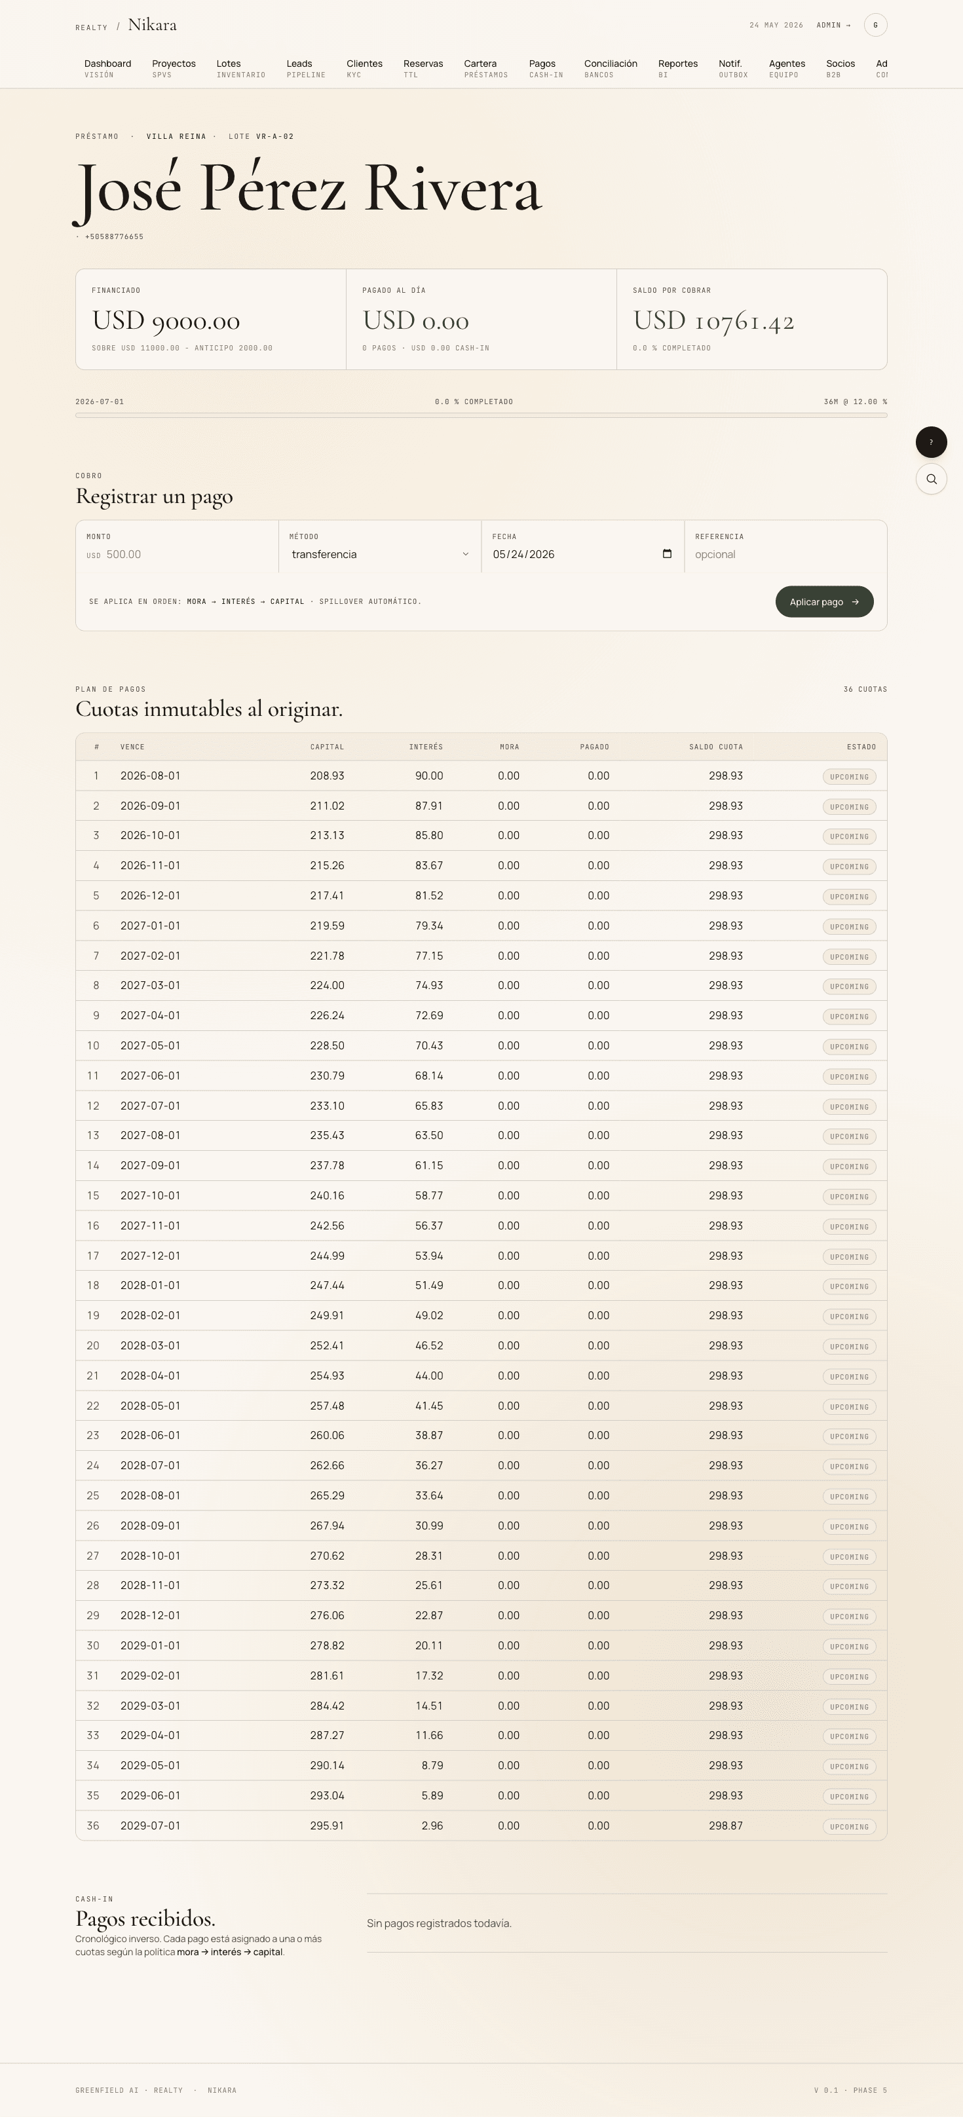963x2117 pixels.
Task: Click the Nikara logo title
Action: coord(152,26)
